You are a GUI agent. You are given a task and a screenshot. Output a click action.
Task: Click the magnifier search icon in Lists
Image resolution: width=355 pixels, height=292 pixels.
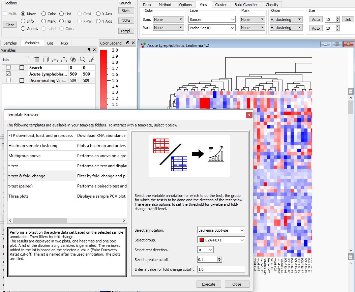[x=82, y=59]
